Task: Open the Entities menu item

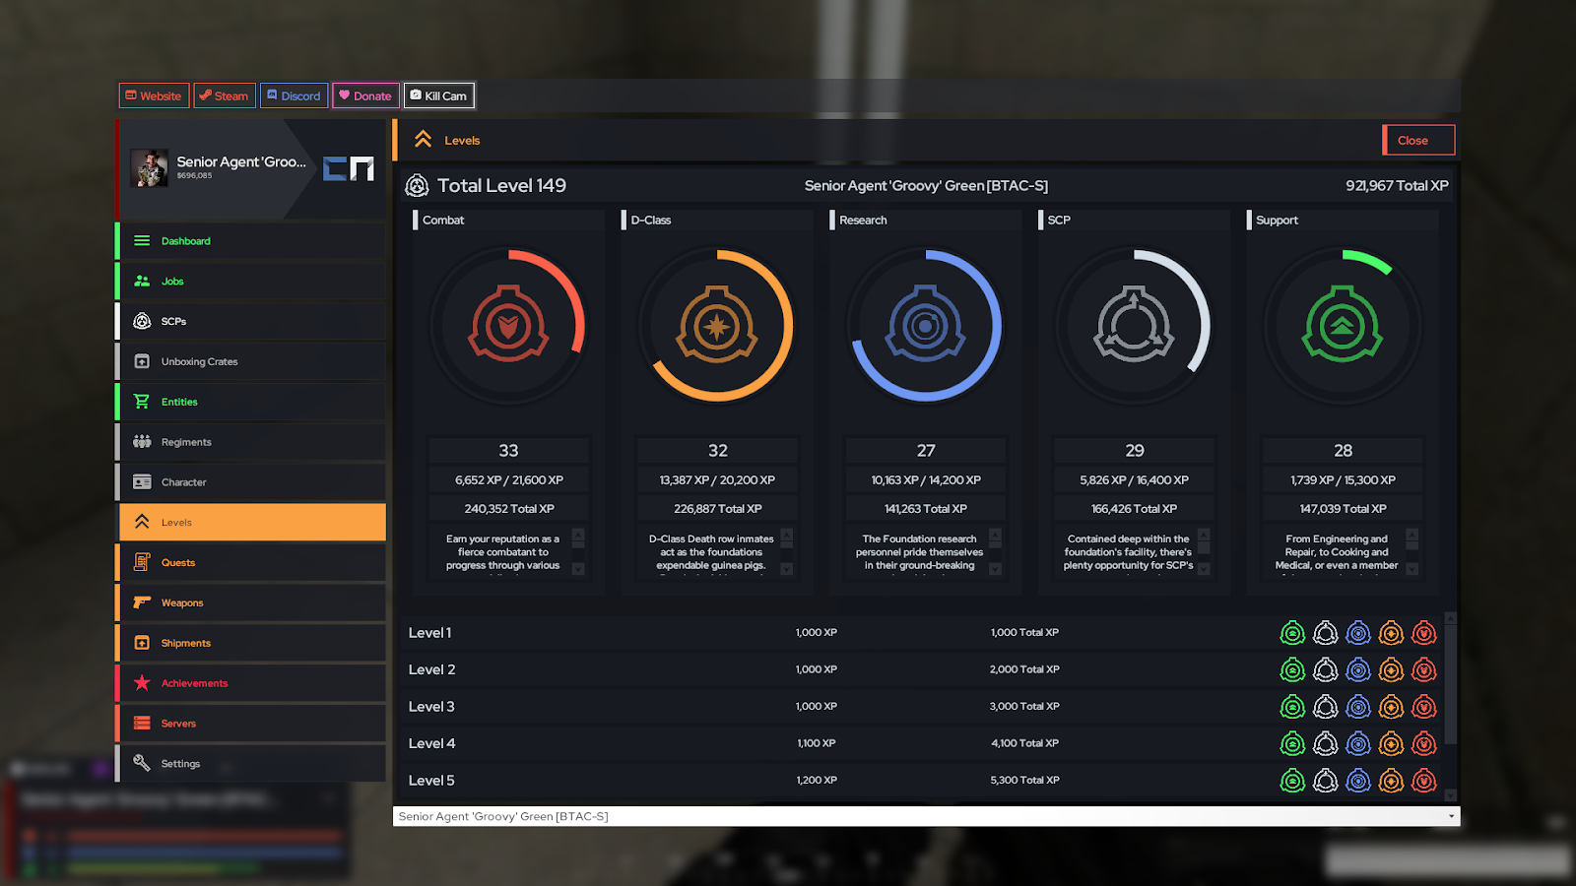Action: pyautogui.click(x=251, y=402)
